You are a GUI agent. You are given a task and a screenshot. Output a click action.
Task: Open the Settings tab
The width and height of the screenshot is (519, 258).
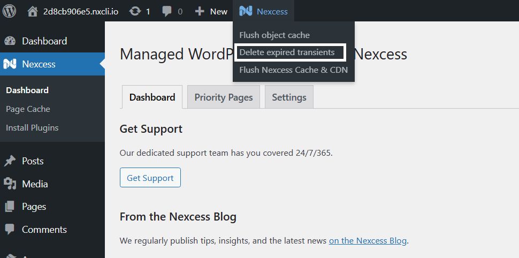289,97
